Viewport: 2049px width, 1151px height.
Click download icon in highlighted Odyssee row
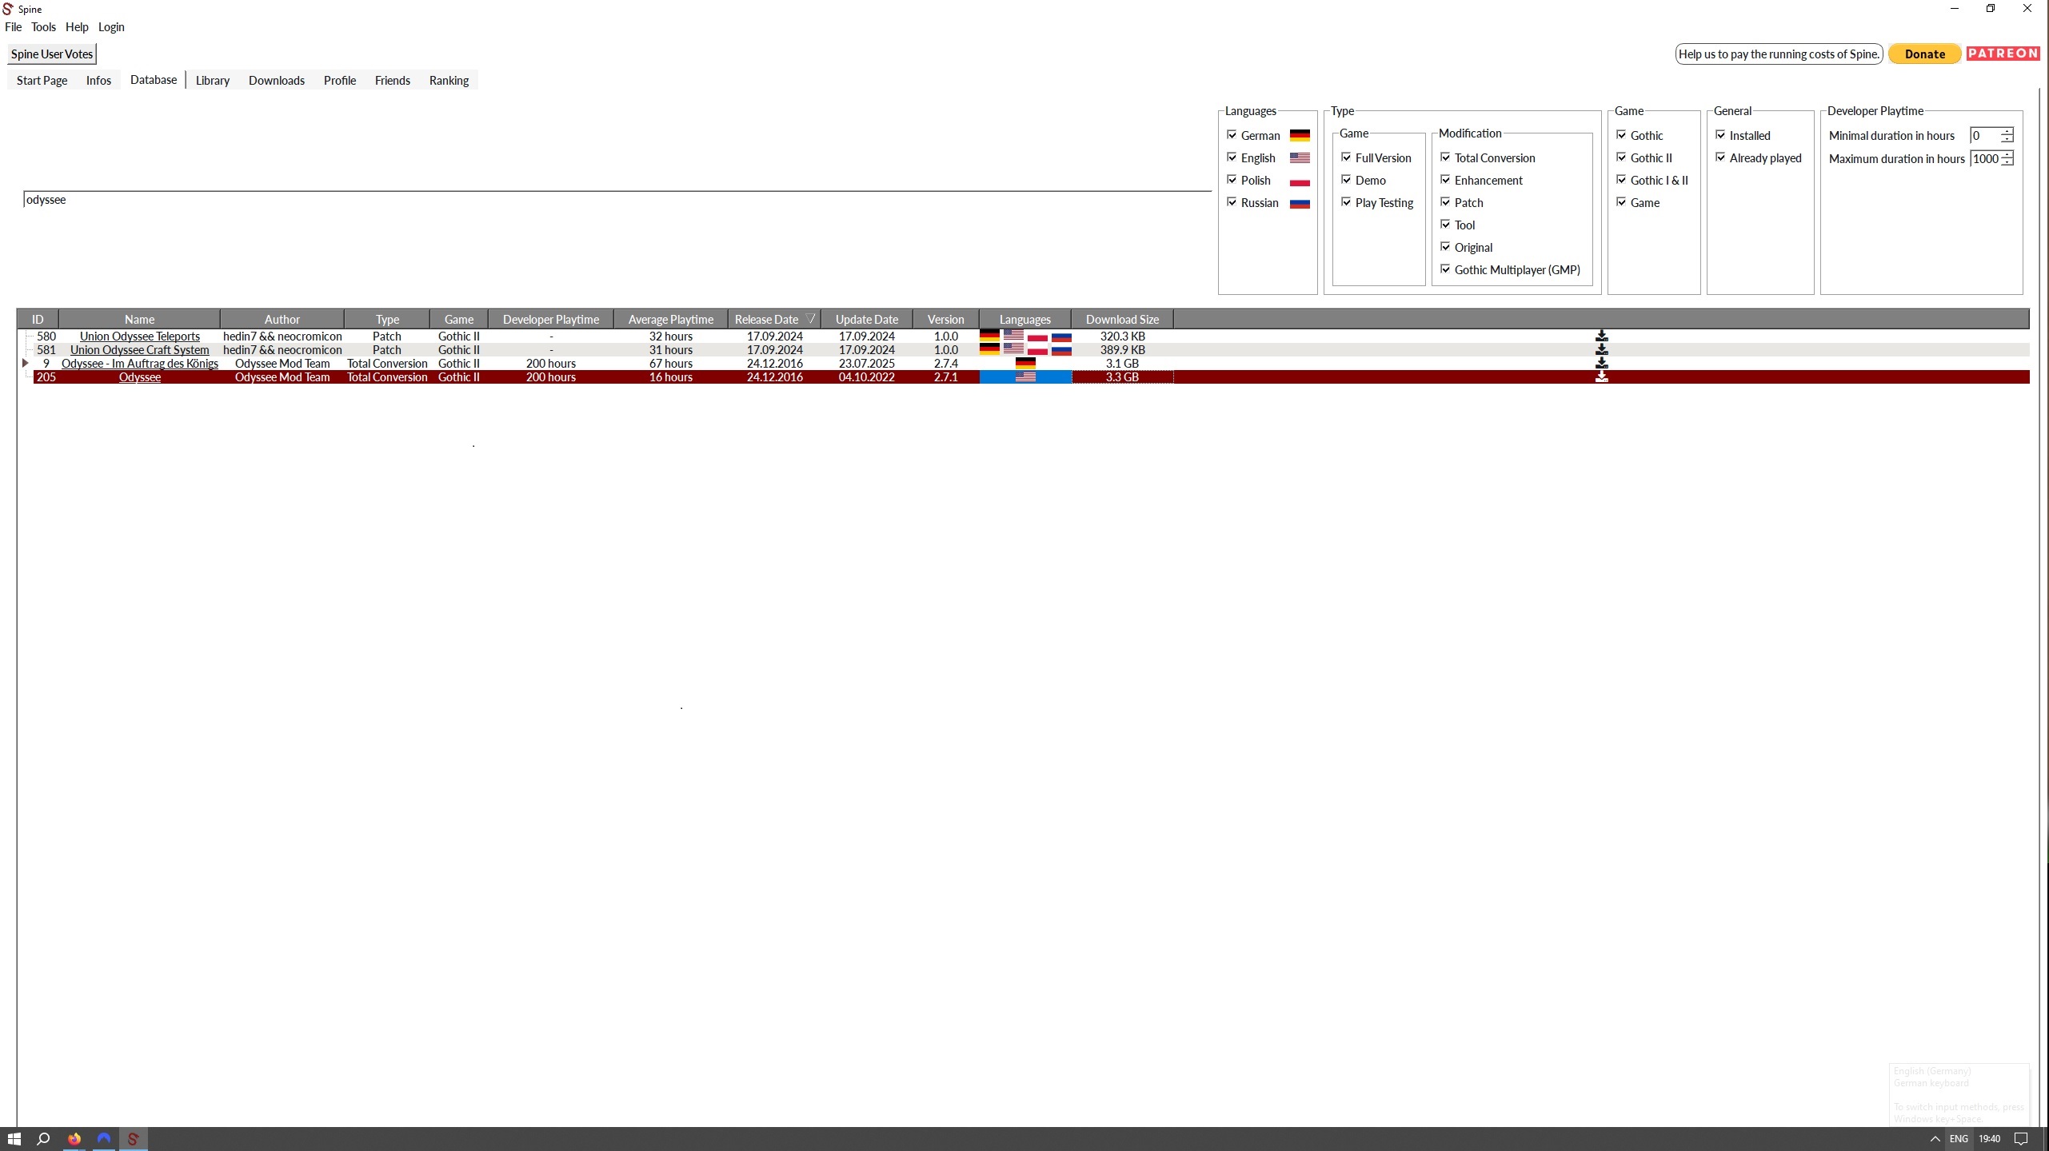tap(1601, 377)
